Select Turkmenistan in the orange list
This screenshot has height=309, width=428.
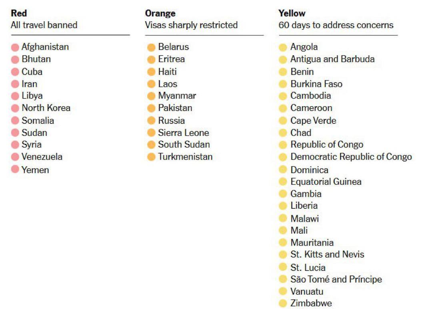[185, 157]
